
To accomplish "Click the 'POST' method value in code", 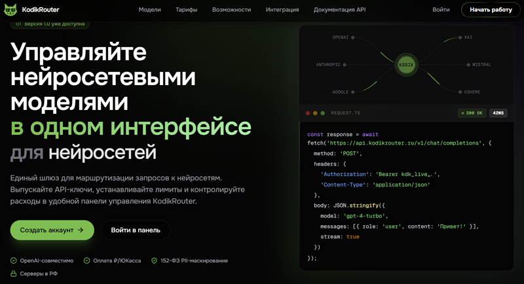I will pyautogui.click(x=350, y=154).
